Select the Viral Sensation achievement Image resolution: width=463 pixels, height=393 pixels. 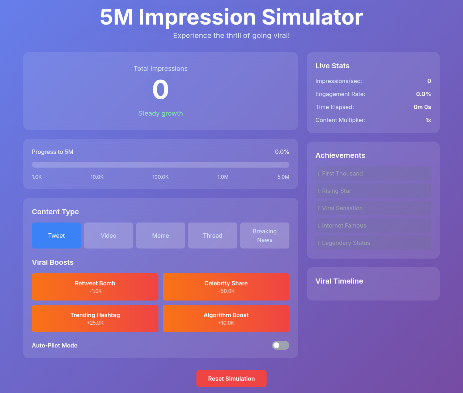[x=373, y=208]
